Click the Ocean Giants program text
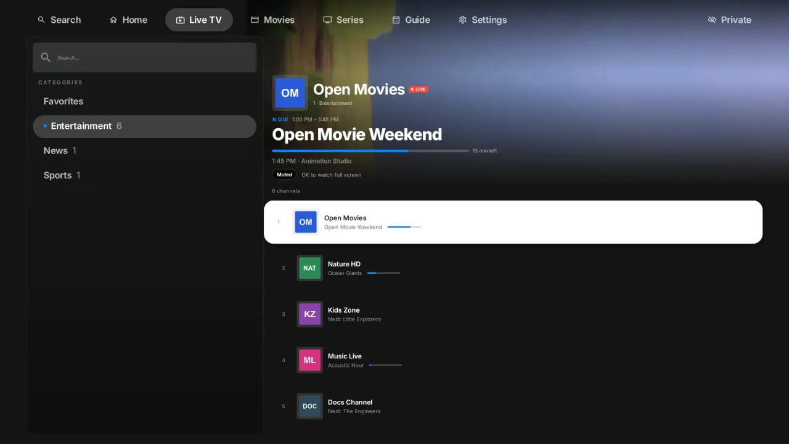This screenshot has height=444, width=789. (345, 273)
